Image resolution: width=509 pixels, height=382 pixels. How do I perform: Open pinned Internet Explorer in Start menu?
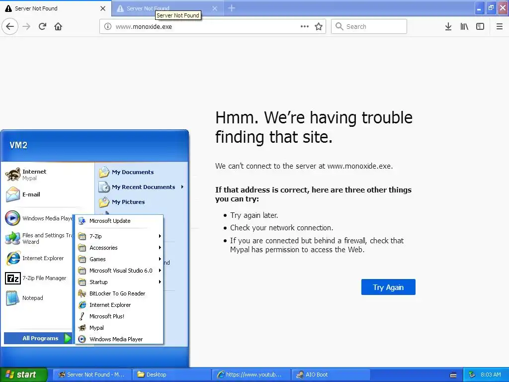[x=38, y=258]
